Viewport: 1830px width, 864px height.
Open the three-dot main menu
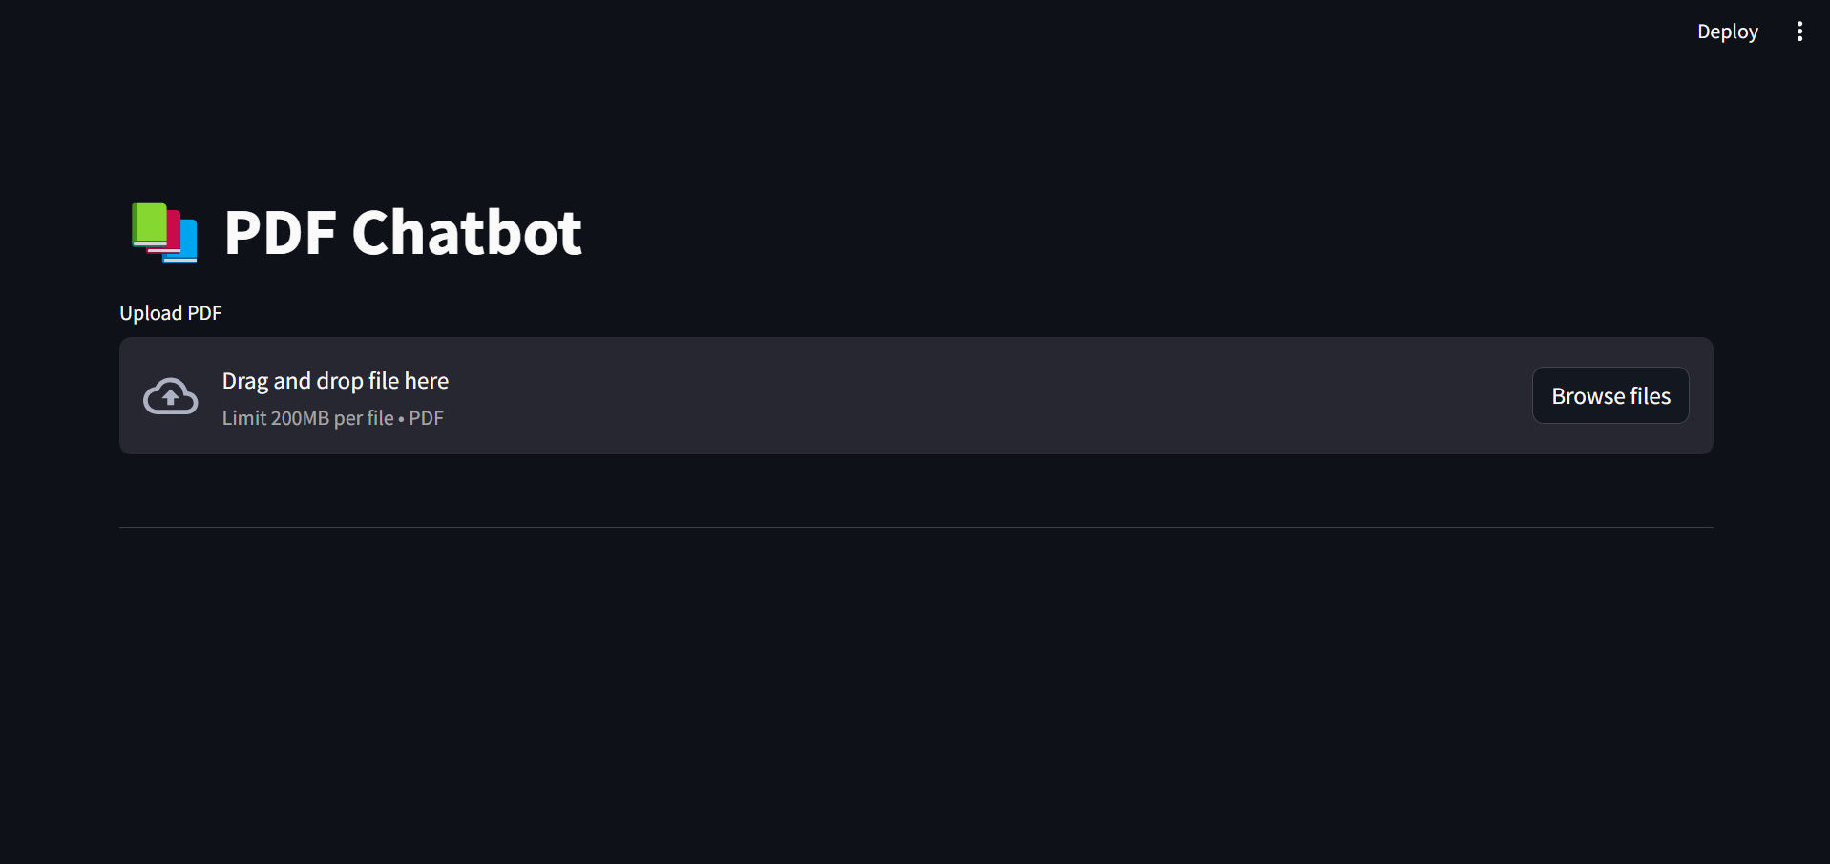[x=1799, y=32]
